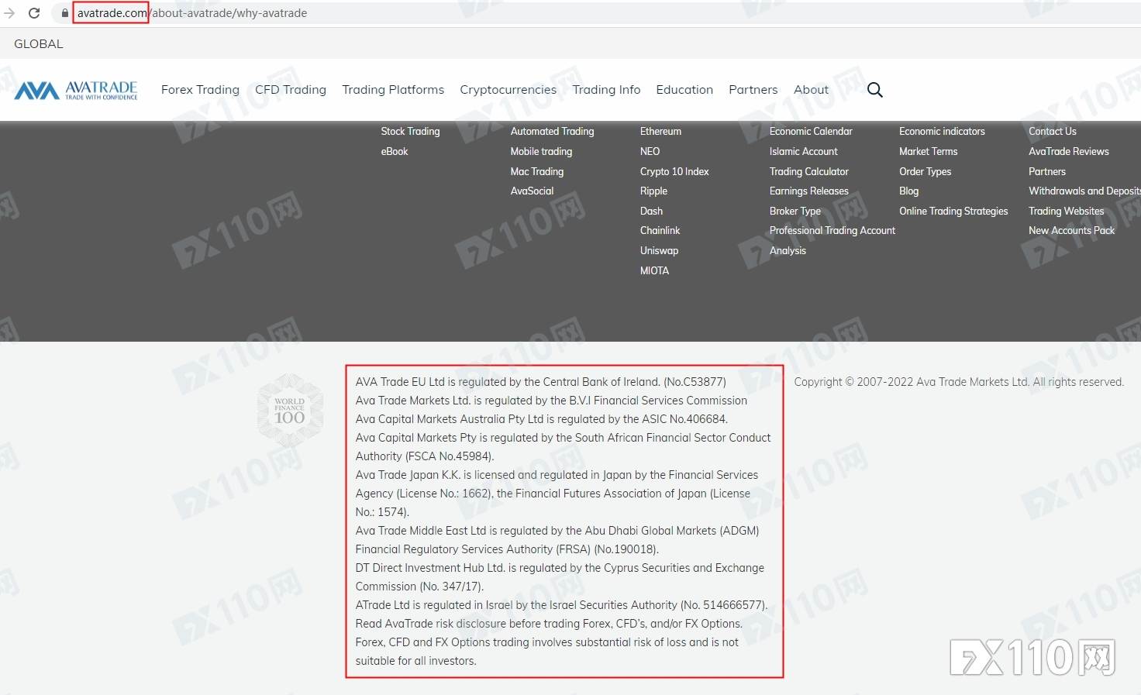The height and width of the screenshot is (695, 1141).
Task: Open the eBook link
Action: point(395,152)
